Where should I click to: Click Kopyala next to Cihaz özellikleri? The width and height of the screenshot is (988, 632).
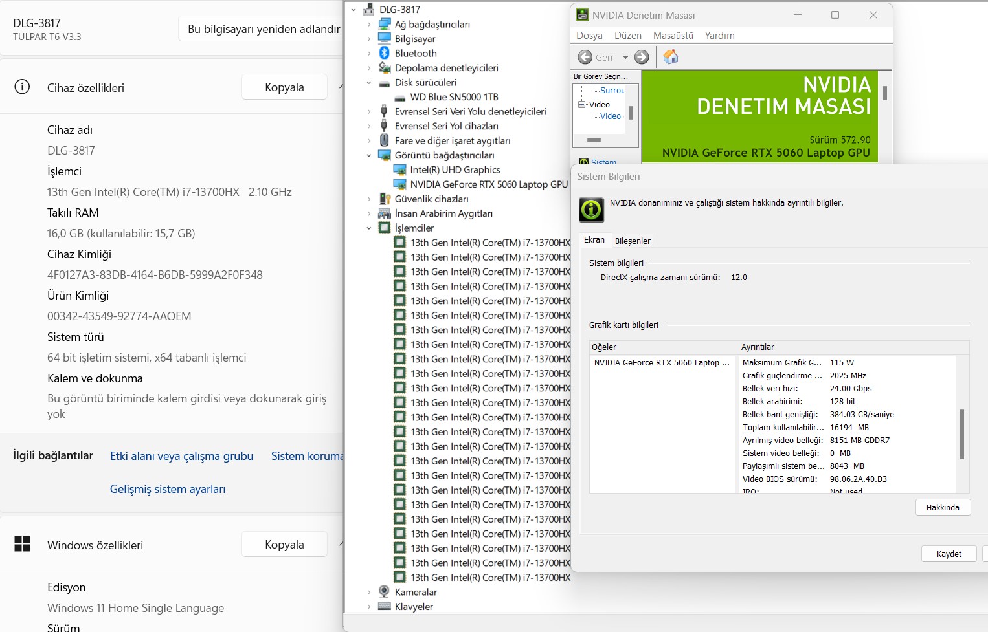(284, 87)
